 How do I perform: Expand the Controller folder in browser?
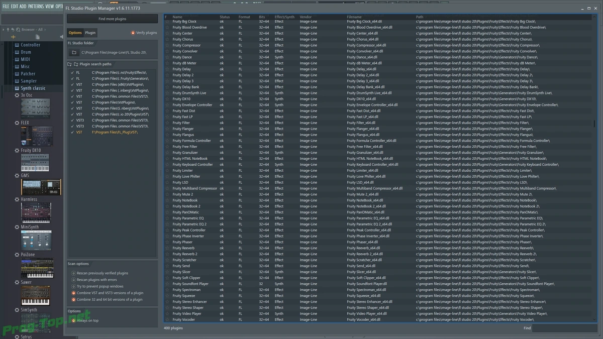click(x=30, y=45)
